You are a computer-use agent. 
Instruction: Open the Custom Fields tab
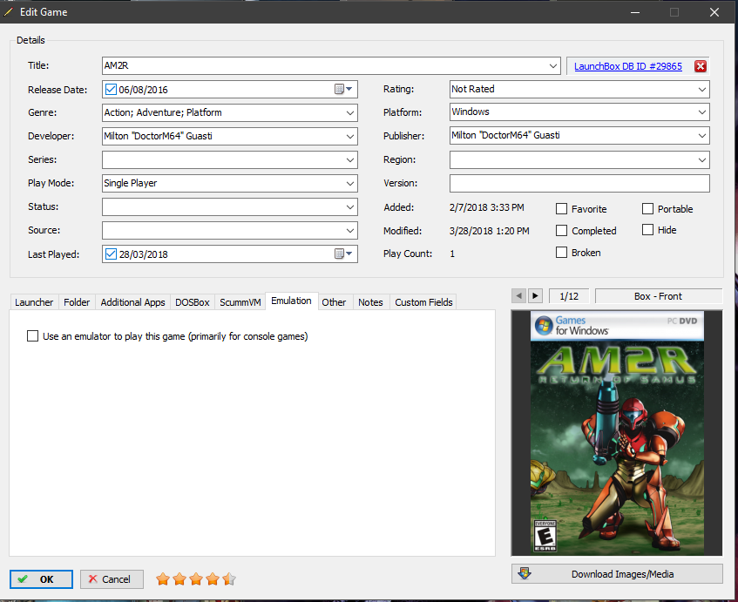click(423, 302)
